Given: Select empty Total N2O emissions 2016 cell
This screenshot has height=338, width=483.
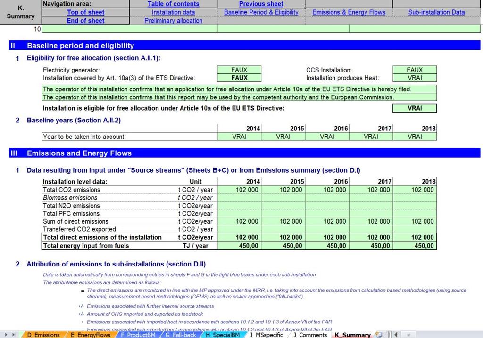Looking at the screenshot, I should point(327,205).
